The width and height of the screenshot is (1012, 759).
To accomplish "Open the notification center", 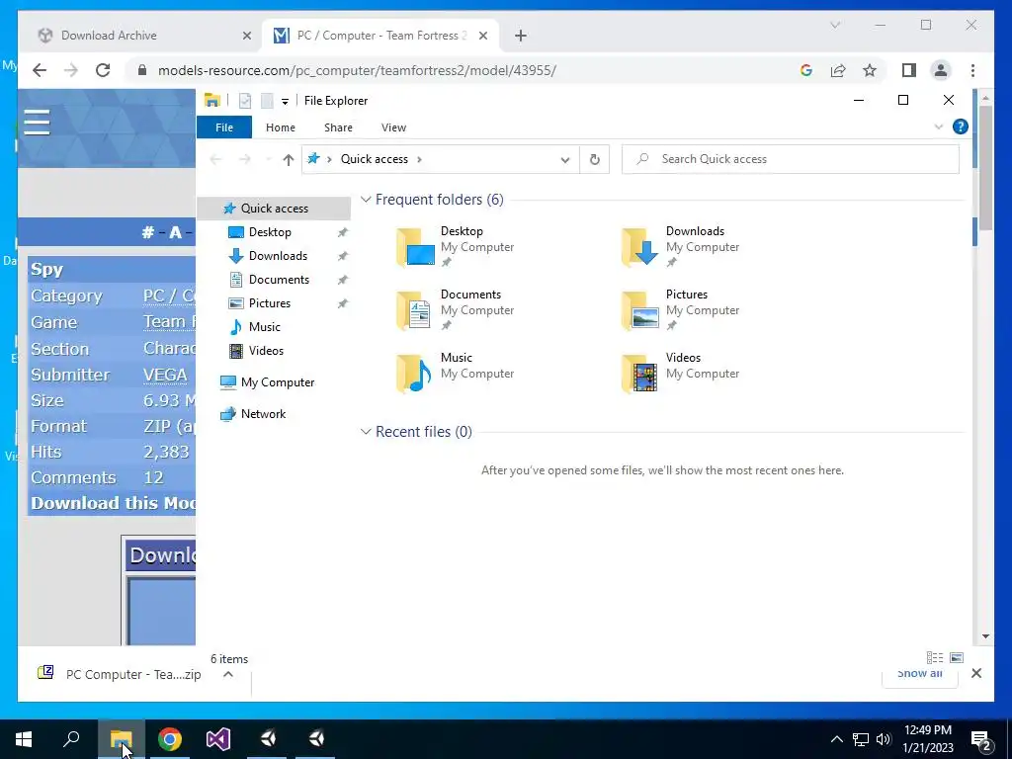I will [981, 739].
